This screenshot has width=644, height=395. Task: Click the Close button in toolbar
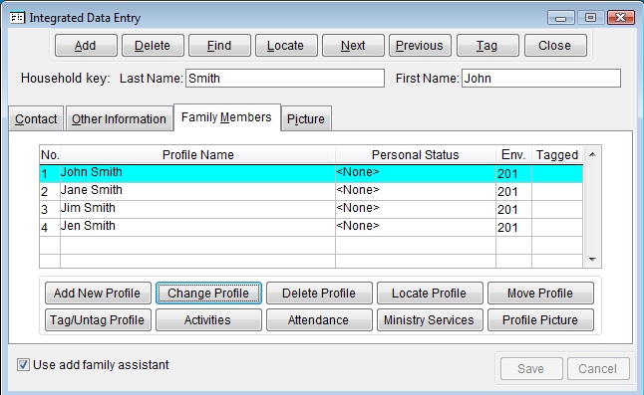click(555, 46)
